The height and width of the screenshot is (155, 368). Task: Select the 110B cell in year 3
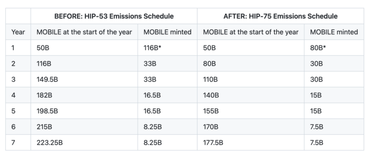251,79
